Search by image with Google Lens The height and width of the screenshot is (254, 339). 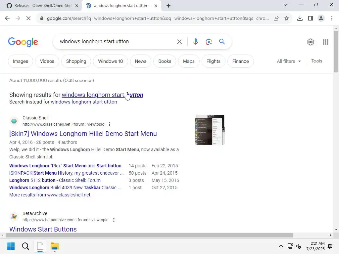[x=209, y=42]
